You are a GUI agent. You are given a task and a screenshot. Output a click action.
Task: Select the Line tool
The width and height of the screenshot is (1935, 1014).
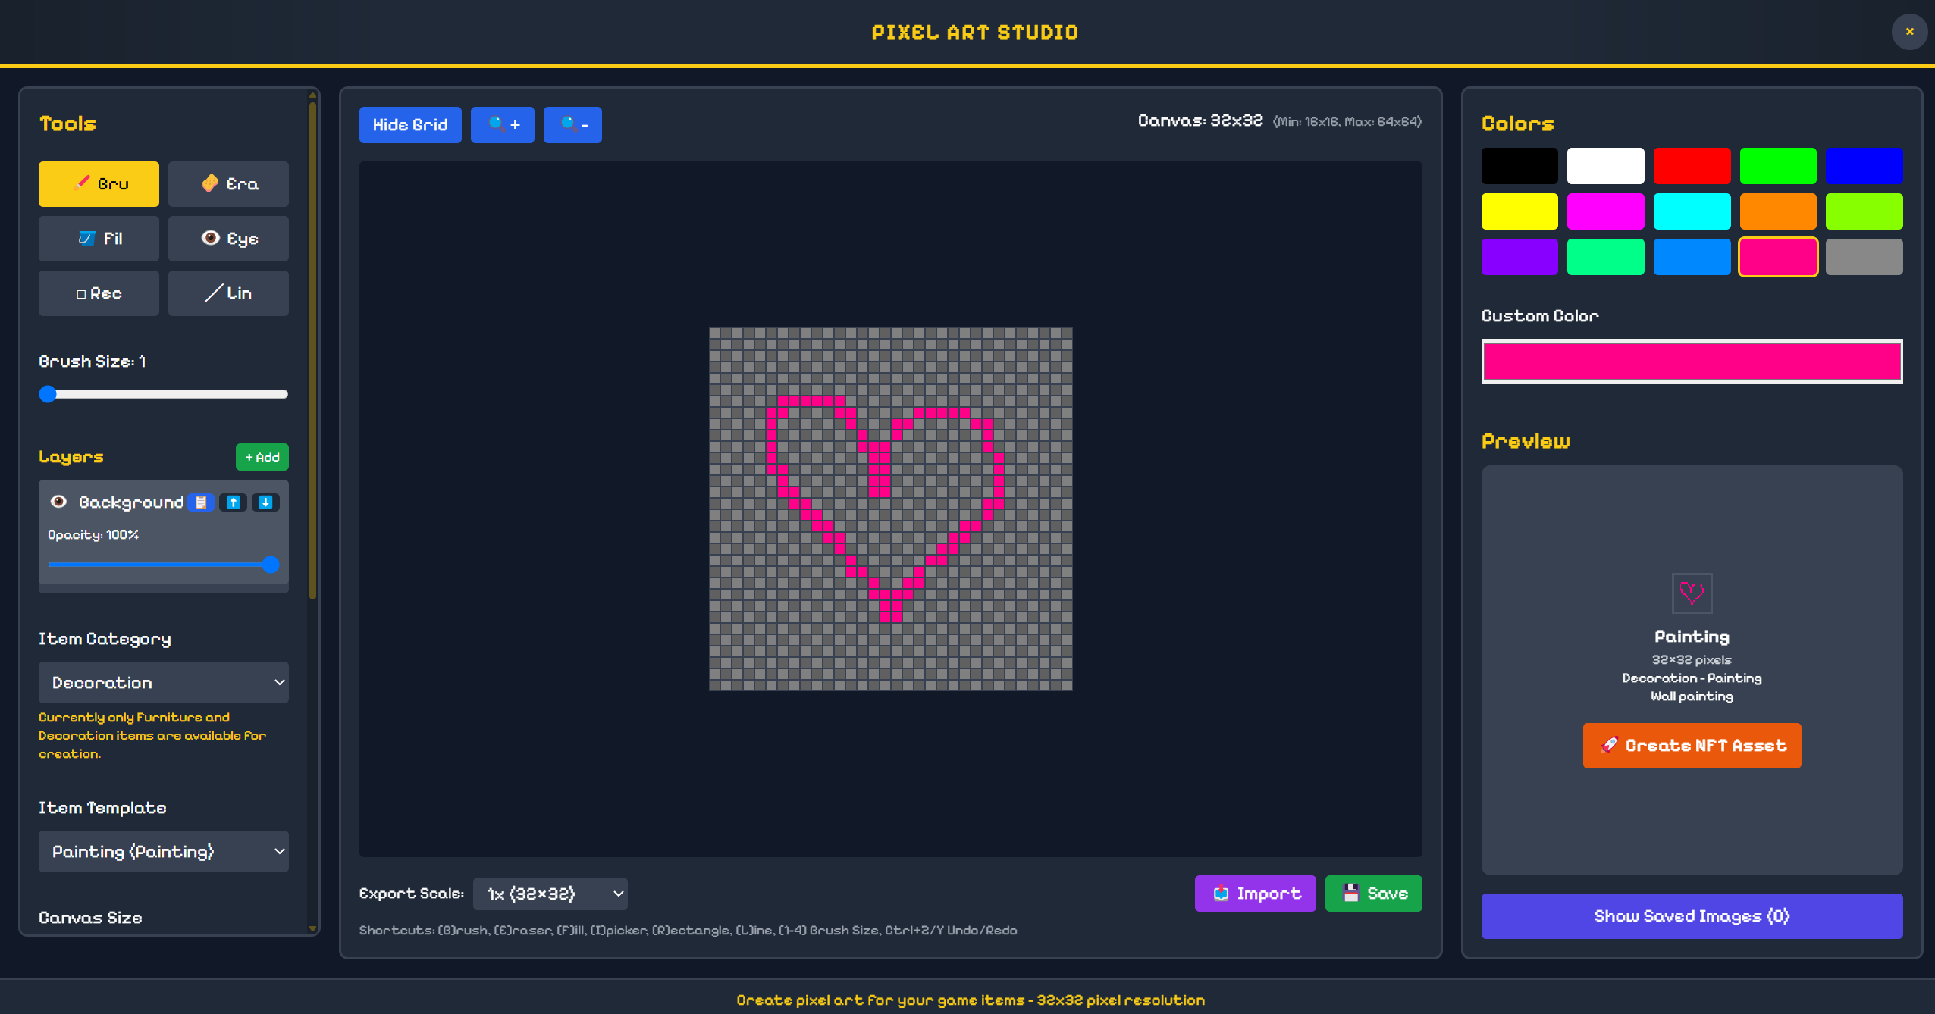coord(228,293)
